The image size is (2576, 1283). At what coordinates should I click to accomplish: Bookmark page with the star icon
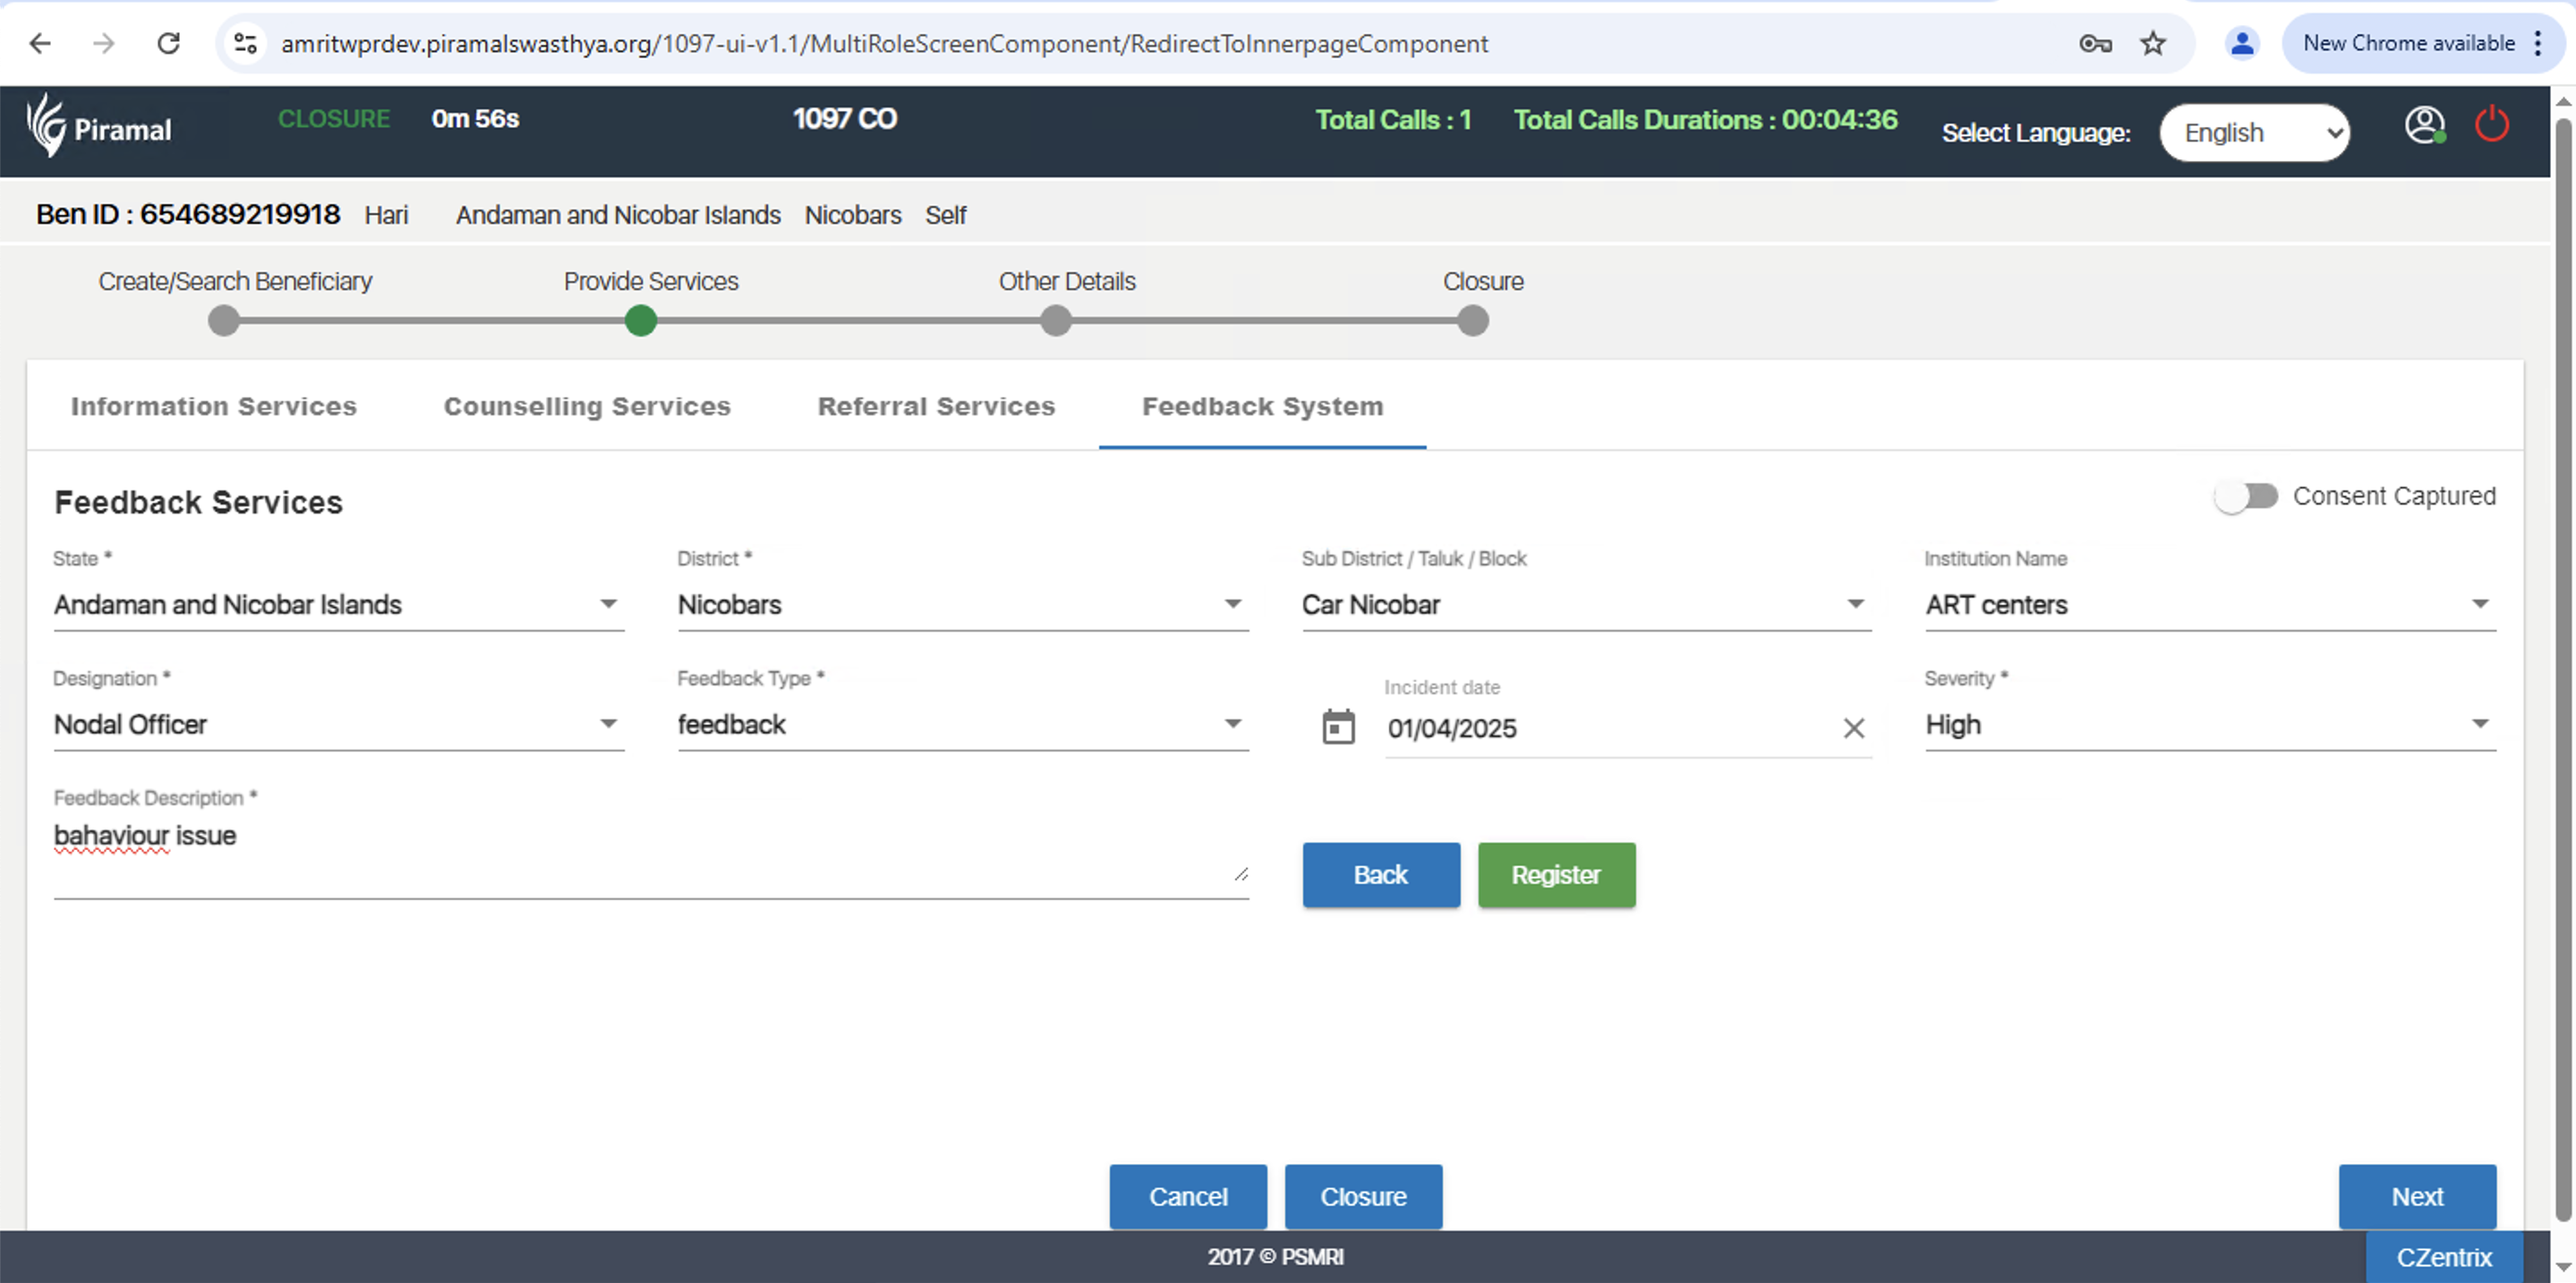[2152, 43]
